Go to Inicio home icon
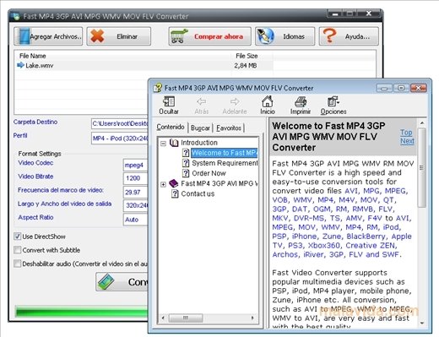Viewport: 439px width, 337px height. [268, 101]
